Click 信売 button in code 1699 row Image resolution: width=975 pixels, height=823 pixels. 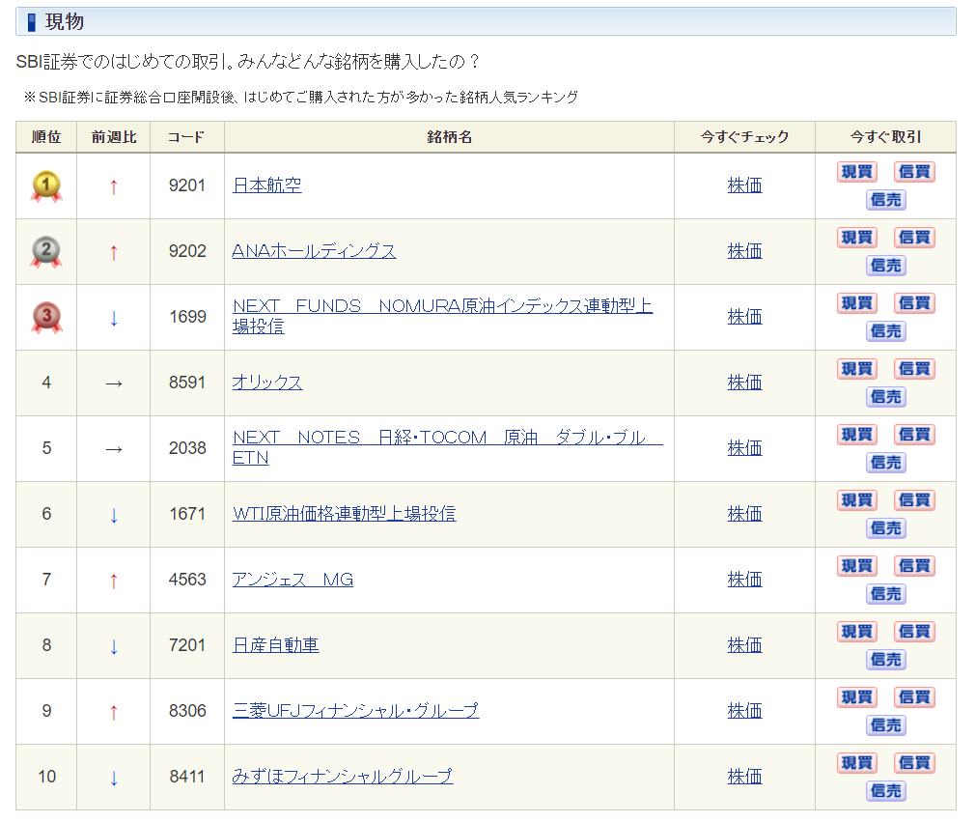click(885, 331)
